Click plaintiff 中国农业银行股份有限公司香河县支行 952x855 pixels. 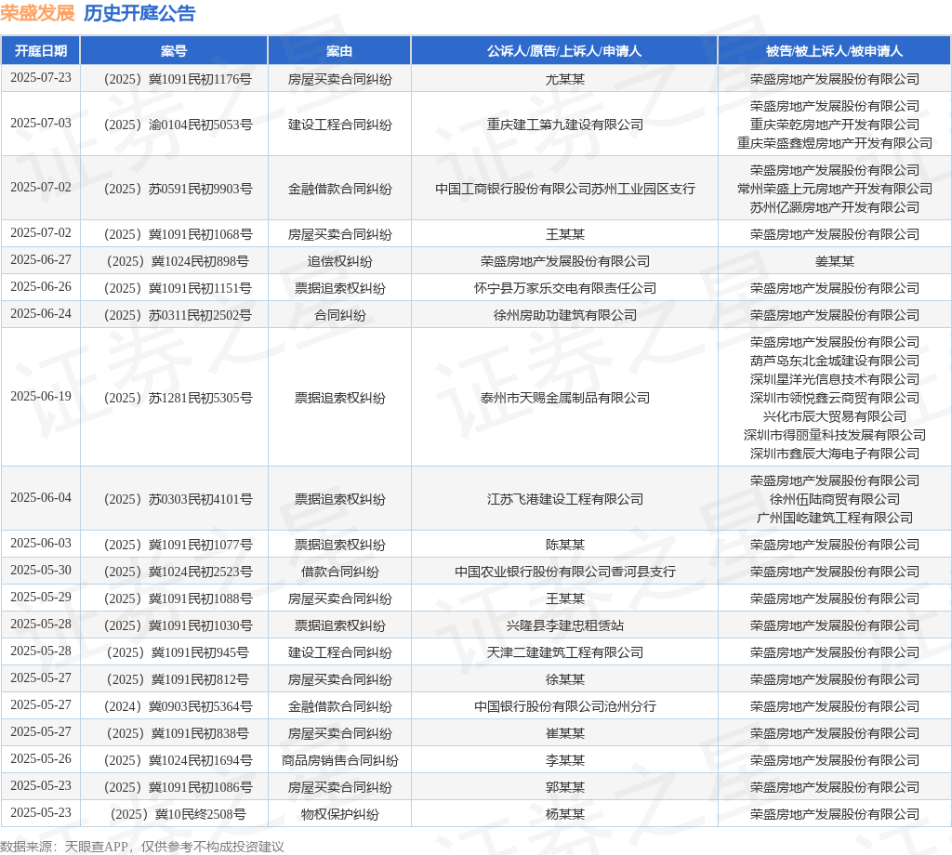coord(564,572)
